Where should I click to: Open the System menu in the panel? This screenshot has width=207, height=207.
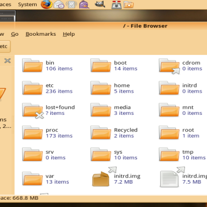27,5
